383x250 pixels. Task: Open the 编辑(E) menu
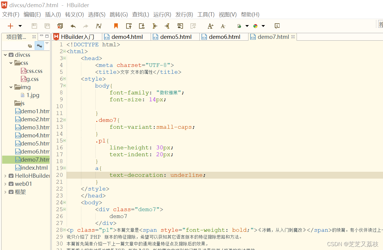(32, 15)
